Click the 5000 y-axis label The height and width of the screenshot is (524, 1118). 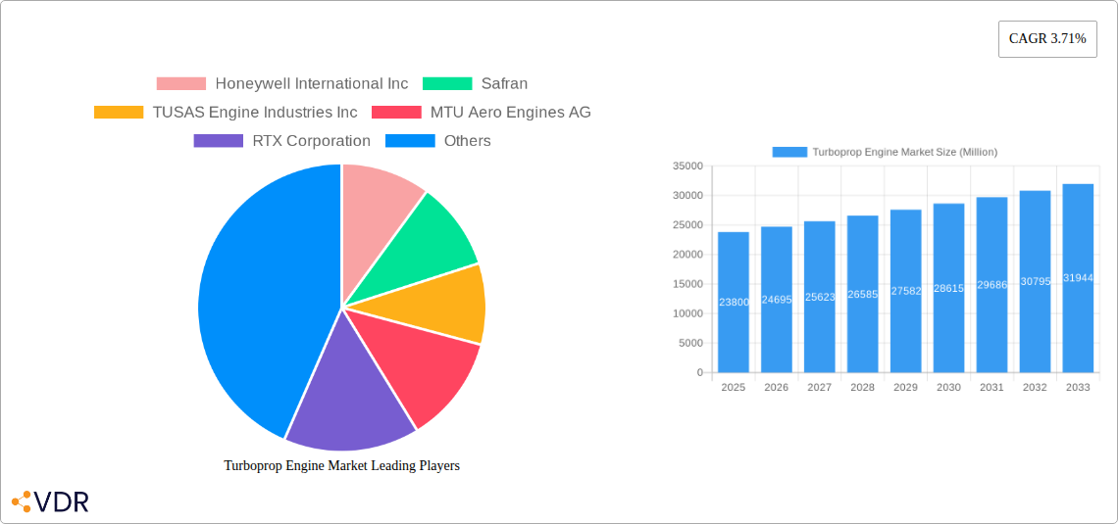tap(691, 343)
